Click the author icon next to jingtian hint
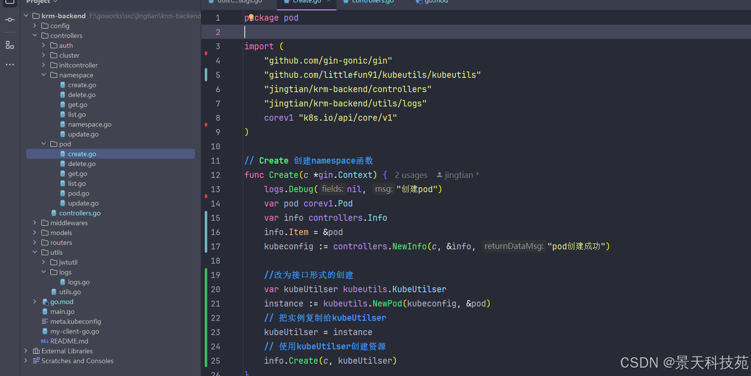The height and width of the screenshot is (376, 751). (x=439, y=175)
